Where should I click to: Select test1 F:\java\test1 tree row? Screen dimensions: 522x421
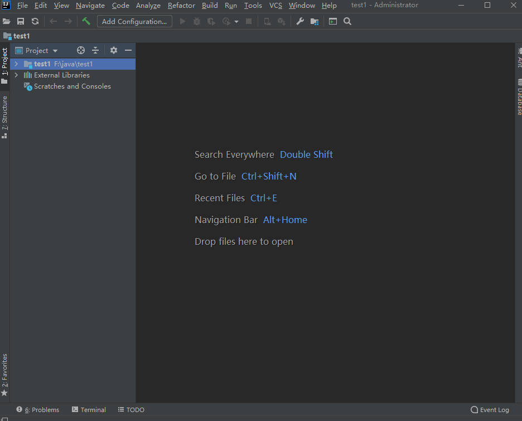[73, 64]
